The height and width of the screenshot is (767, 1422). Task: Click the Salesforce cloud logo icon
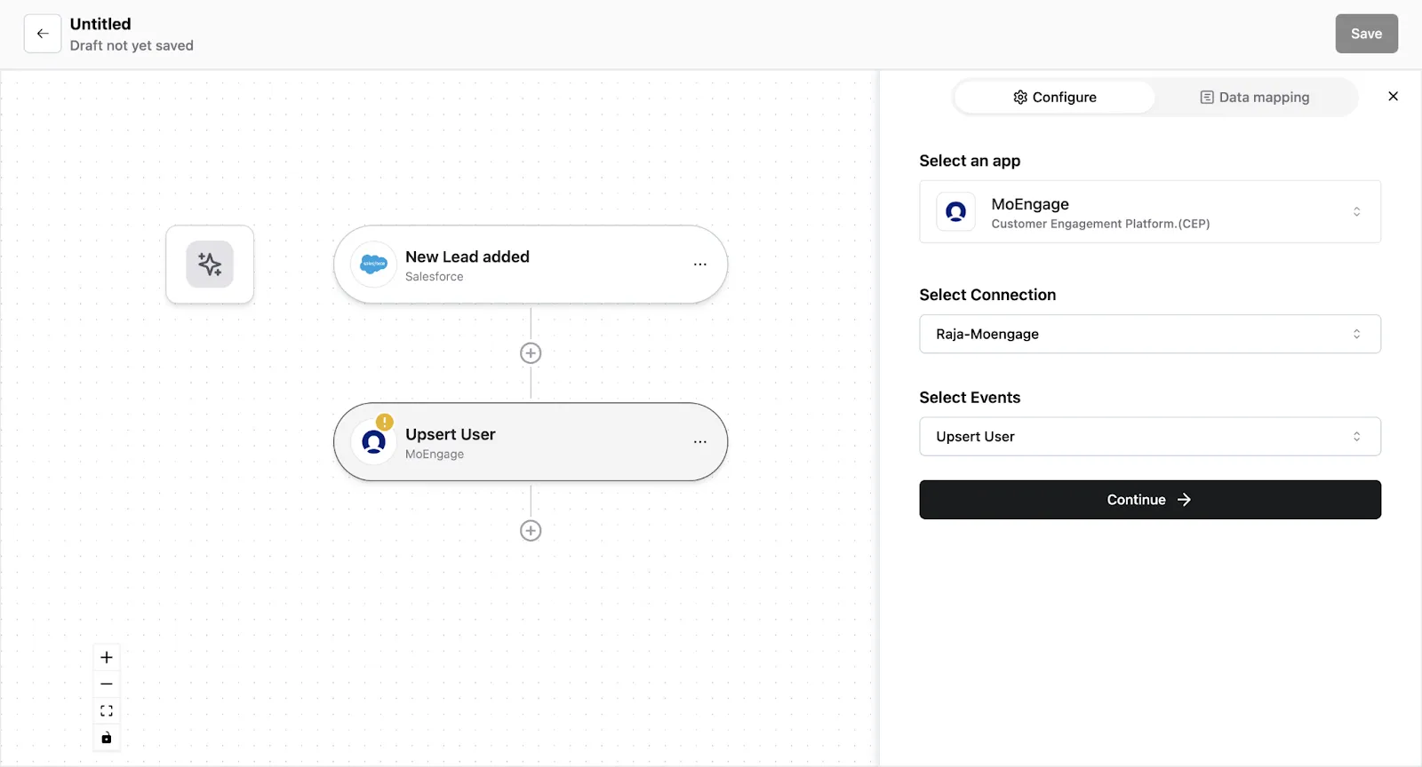tap(374, 265)
